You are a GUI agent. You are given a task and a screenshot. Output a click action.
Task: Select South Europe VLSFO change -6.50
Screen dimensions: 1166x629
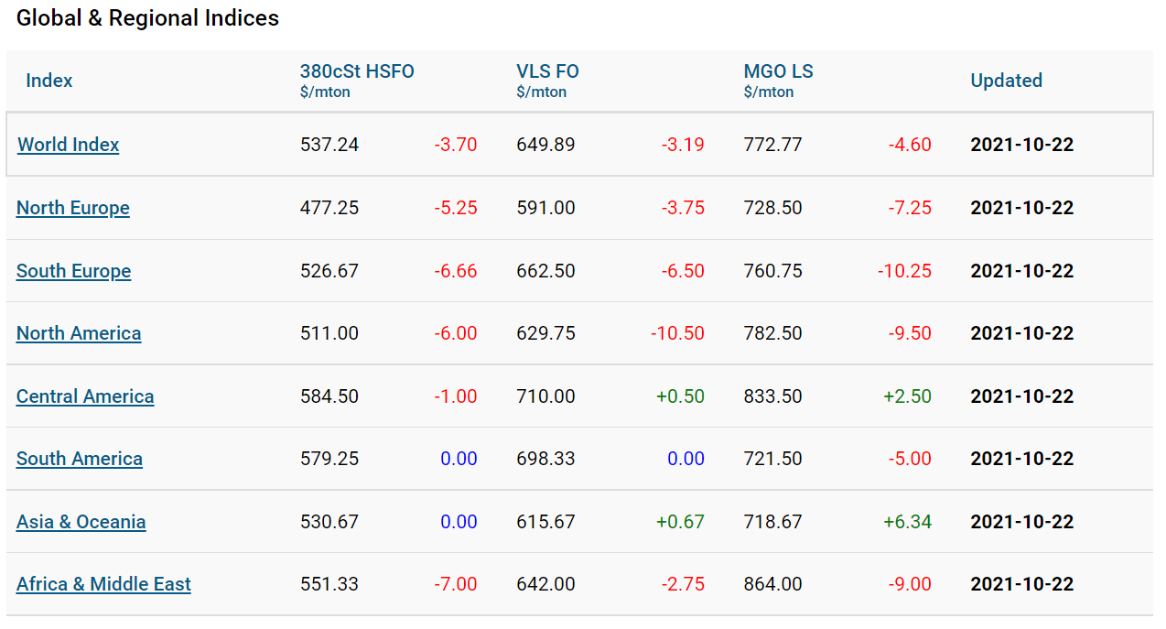pyautogui.click(x=683, y=271)
